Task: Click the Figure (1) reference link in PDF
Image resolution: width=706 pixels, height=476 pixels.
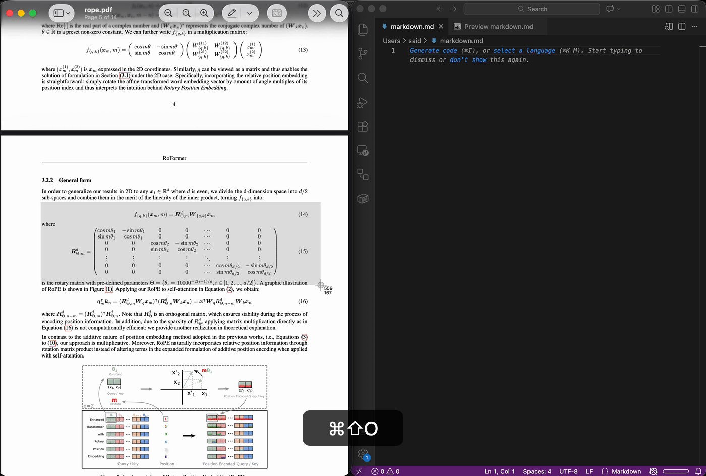Action: [x=109, y=289]
